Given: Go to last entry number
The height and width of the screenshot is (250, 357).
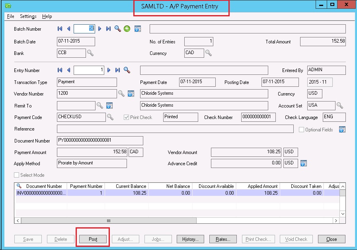Looking at the screenshot, I should click(117, 70).
